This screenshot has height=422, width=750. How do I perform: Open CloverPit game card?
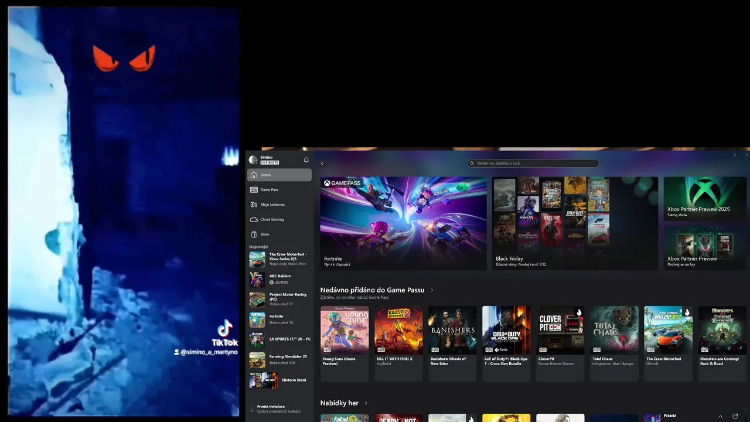(x=560, y=343)
